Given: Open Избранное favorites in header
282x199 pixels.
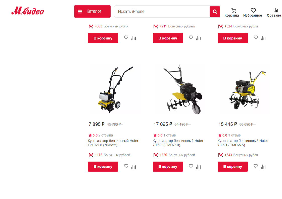Looking at the screenshot, I should [x=253, y=13].
